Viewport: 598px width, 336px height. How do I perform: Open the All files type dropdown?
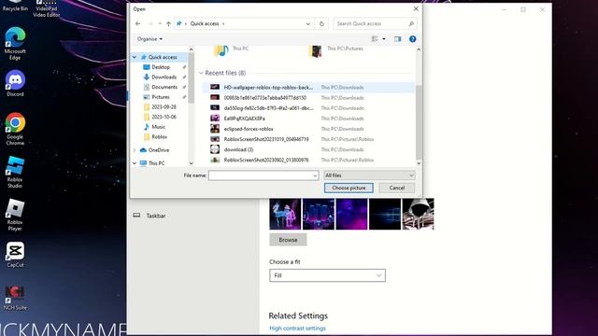369,175
